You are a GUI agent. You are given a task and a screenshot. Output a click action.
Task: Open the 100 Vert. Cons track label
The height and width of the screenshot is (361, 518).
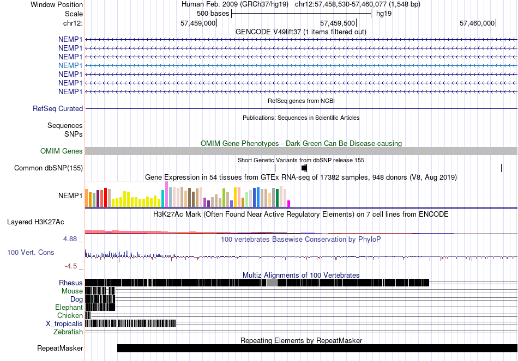(31, 253)
